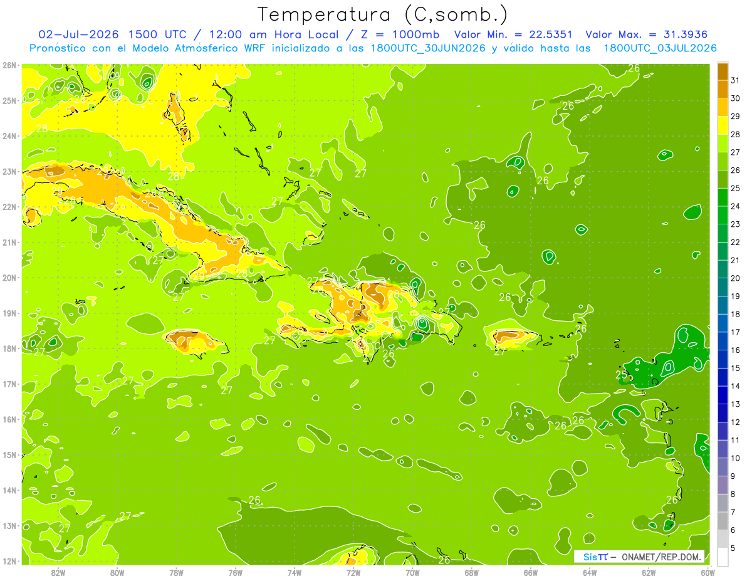Click the title "Temperatura (C,somb.)"

coord(384,14)
